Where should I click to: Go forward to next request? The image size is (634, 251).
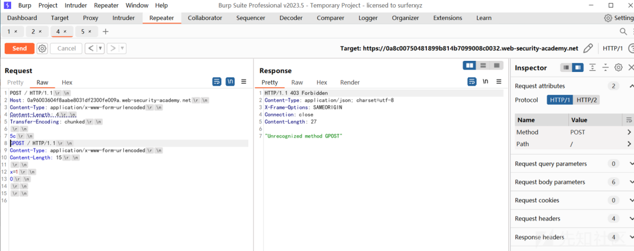(113, 49)
